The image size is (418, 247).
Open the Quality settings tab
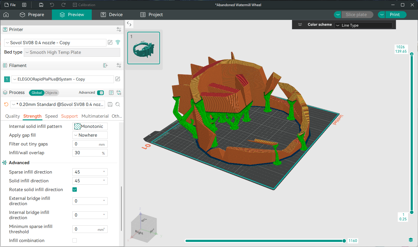coord(13,116)
